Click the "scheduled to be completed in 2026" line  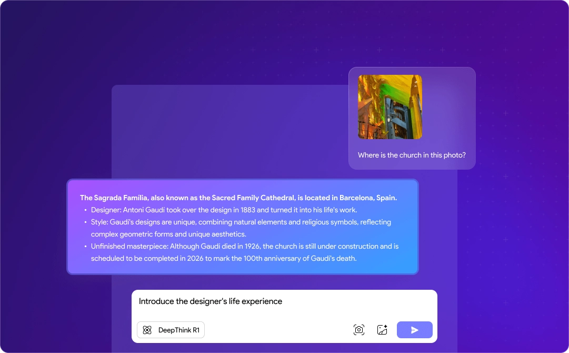point(224,259)
